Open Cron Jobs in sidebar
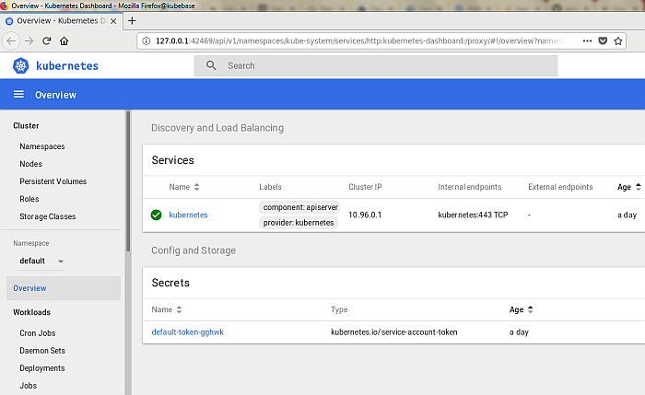 38,333
